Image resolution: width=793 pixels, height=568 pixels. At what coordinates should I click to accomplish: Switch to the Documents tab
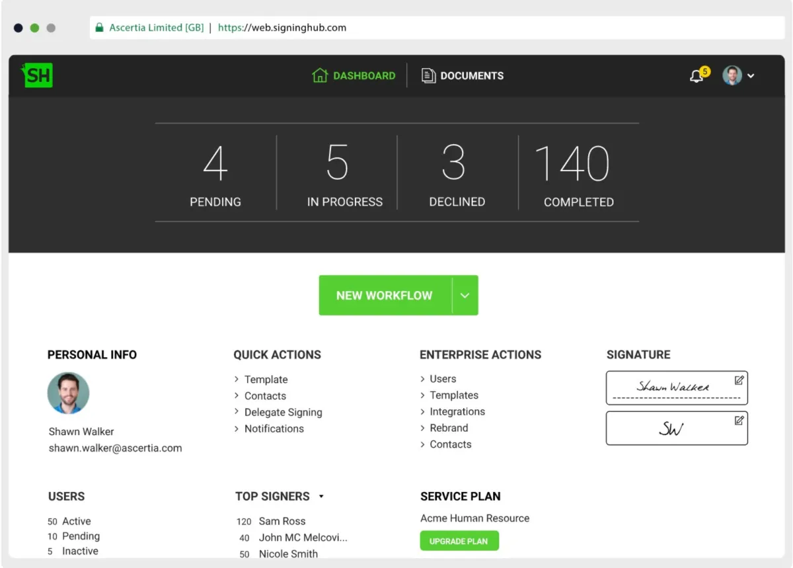(471, 76)
